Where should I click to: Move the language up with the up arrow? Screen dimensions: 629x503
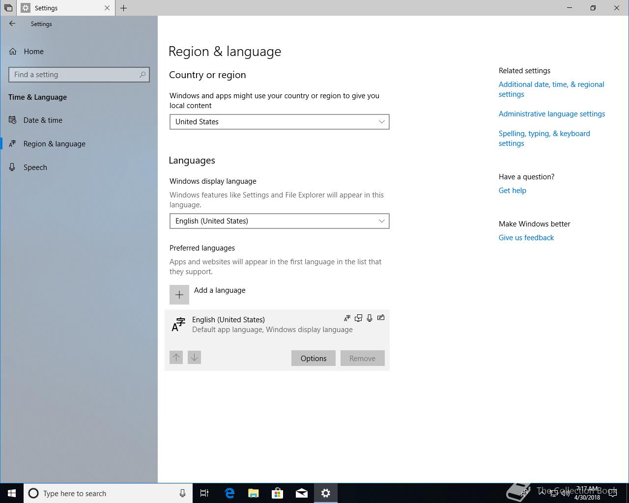176,358
